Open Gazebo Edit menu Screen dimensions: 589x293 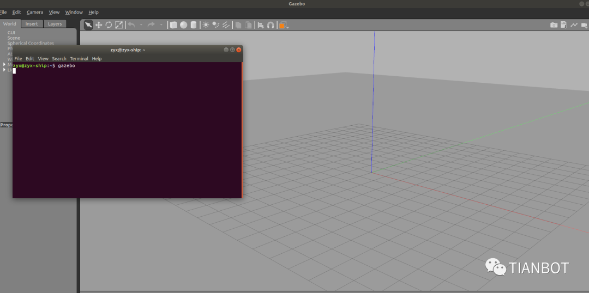[x=16, y=13]
